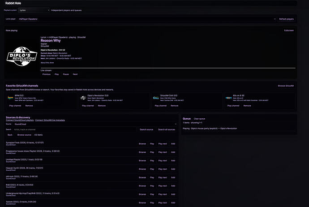The image size is (309, 207).
Task: Click Refresh players button
Action: [286, 19]
